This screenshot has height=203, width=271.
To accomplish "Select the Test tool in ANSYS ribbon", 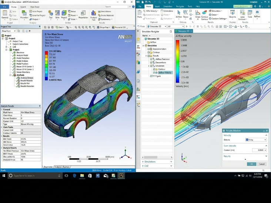I will point(51,14).
